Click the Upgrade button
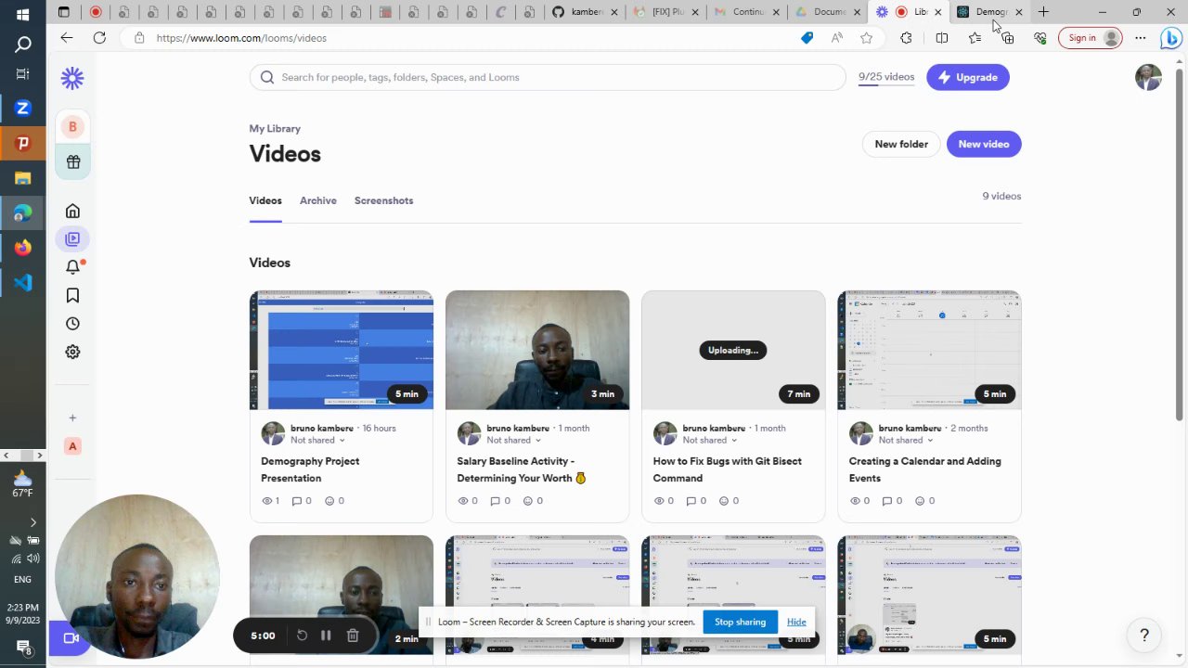The height and width of the screenshot is (668, 1188). (968, 77)
